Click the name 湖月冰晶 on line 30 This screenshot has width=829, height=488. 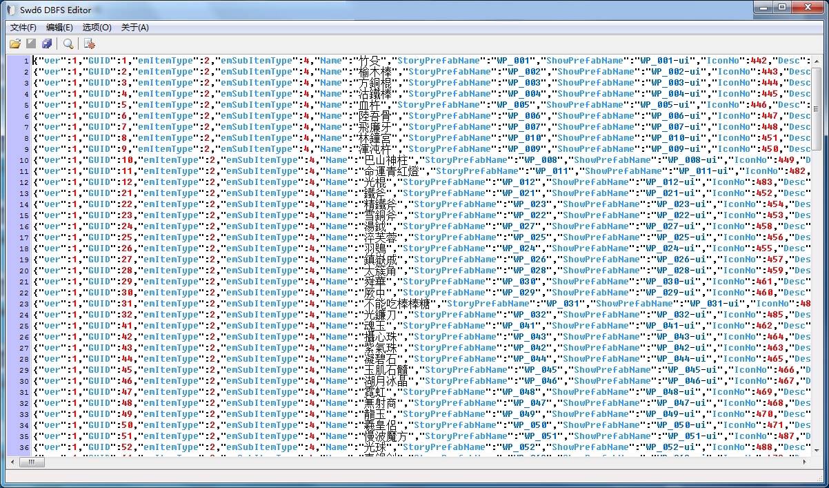[387, 381]
